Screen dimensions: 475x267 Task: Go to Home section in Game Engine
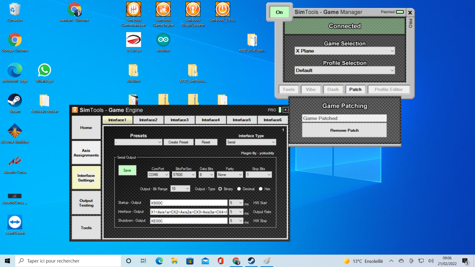click(86, 128)
